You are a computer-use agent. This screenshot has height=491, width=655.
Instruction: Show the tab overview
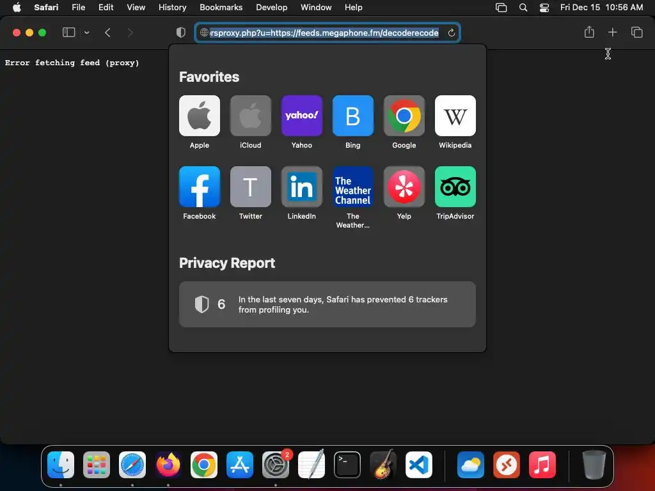pos(636,32)
